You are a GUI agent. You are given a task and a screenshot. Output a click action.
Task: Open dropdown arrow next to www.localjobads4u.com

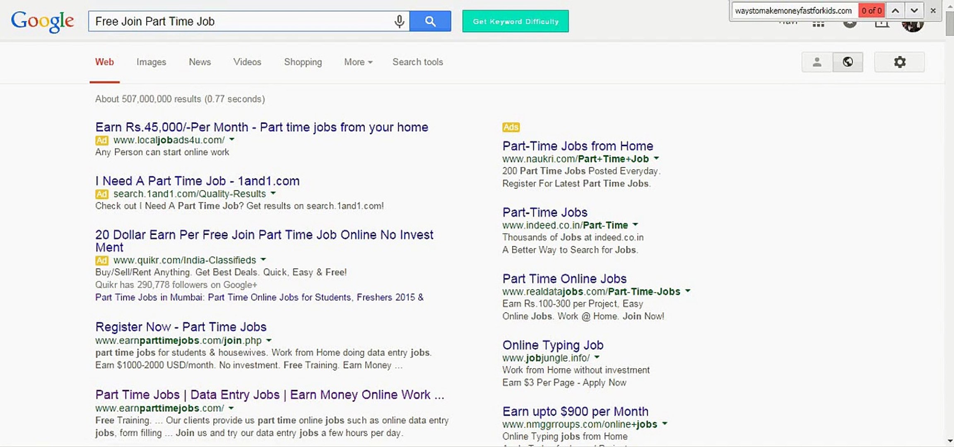tap(232, 139)
